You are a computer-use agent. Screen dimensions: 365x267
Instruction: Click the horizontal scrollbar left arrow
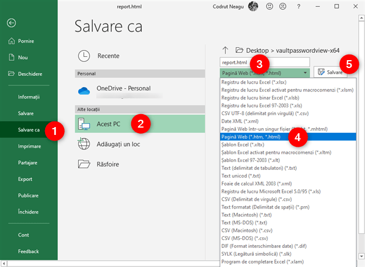tap(4, 264)
